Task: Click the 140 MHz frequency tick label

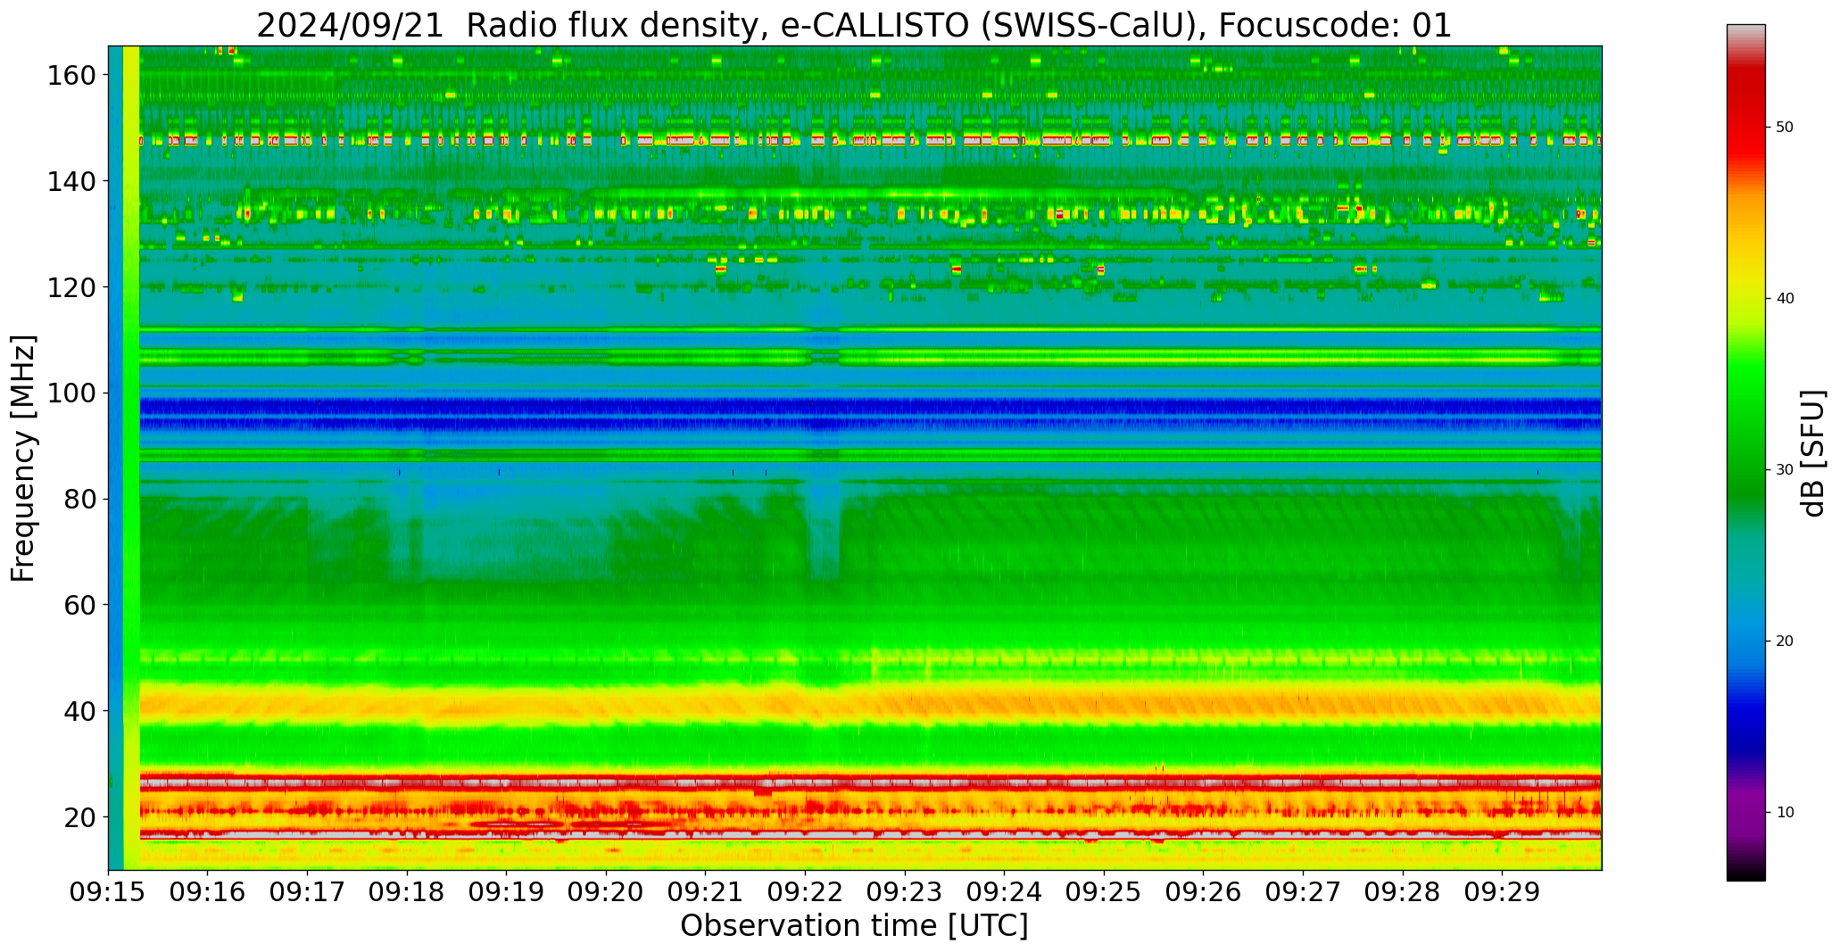Action: [71, 181]
